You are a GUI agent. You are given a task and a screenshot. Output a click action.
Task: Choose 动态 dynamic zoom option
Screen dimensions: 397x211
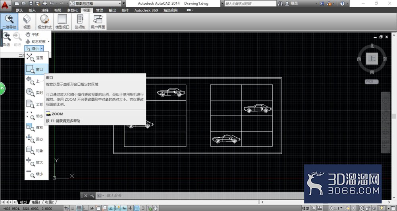point(37,116)
